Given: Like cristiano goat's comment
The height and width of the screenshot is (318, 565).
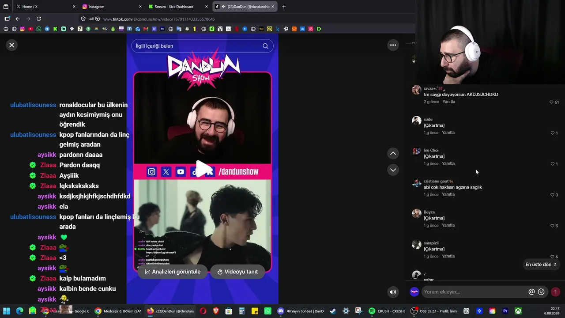Looking at the screenshot, I should click(x=552, y=195).
